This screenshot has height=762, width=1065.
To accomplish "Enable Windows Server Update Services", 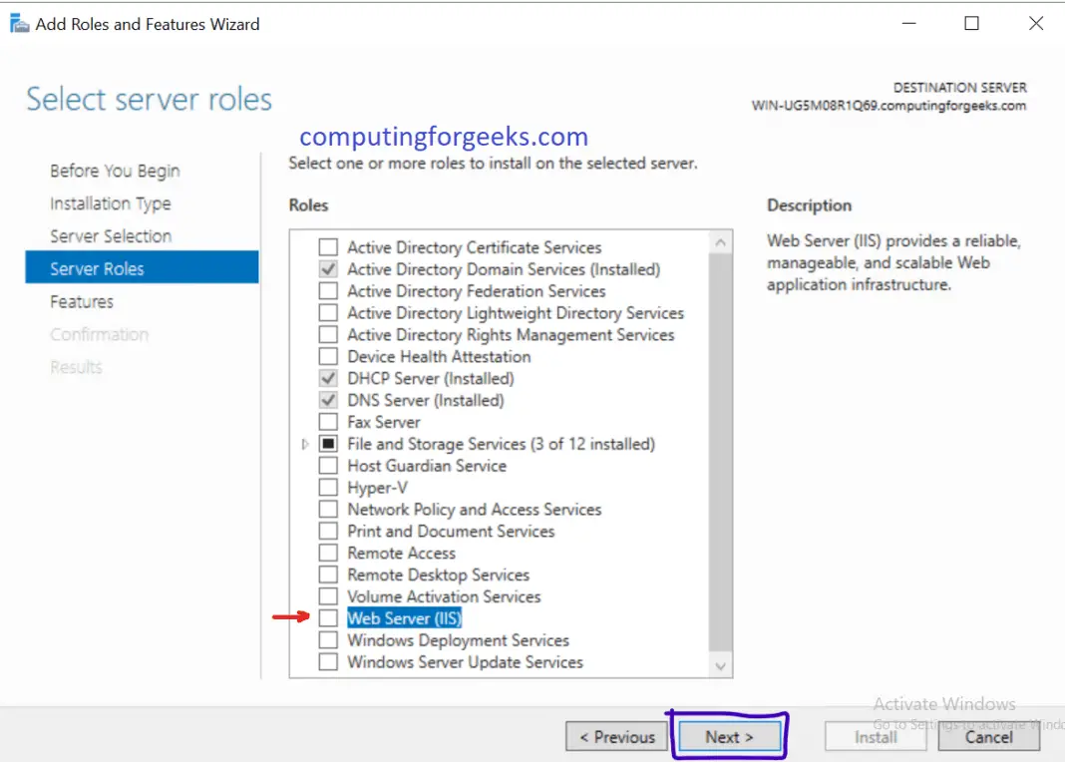I will (x=328, y=662).
